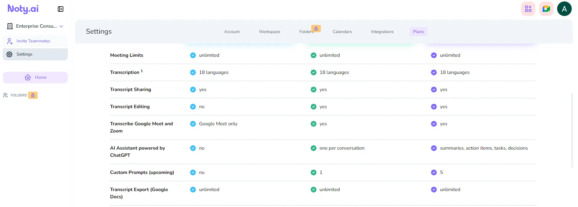Open the FOLDERS section in the sidebar
The height and width of the screenshot is (207, 578).
coord(19,95)
